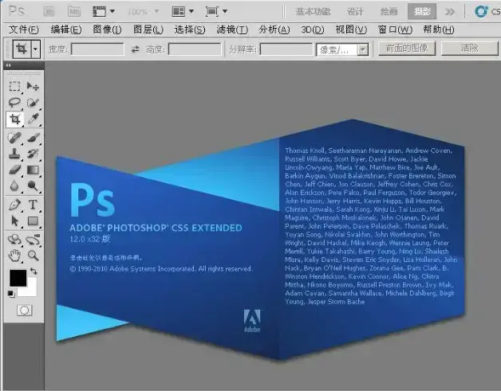This screenshot has height=391, width=501.
Task: Select the Rectangular Marquee tool
Action: [14, 86]
